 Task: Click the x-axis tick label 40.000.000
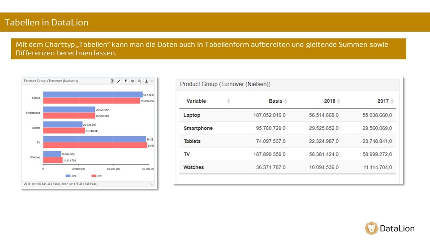[x=113, y=169]
